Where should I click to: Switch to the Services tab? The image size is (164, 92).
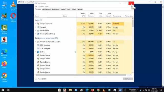click(x=80, y=9)
